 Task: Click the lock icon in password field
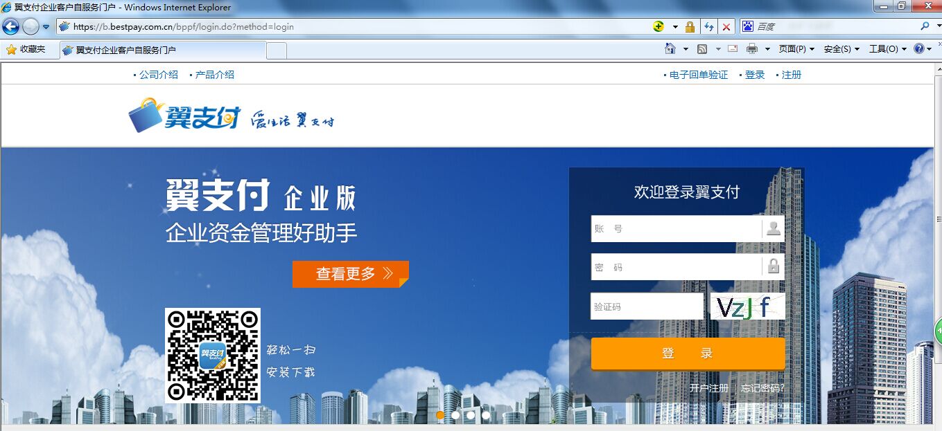(774, 266)
